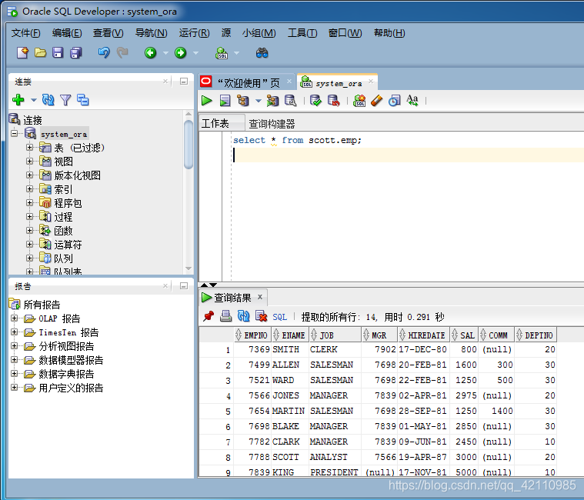Open dropdown arrow next to New Connection plus
Image resolution: width=584 pixels, height=500 pixels.
[34, 100]
